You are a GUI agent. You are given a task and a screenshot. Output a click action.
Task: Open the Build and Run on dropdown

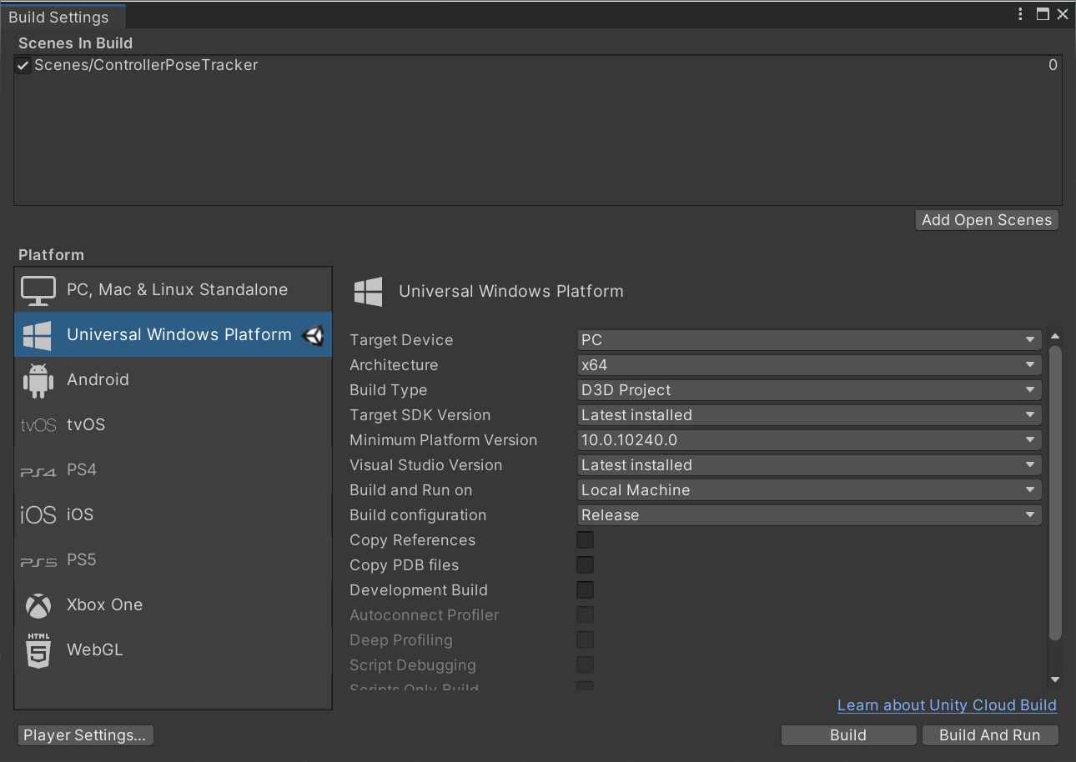(809, 490)
